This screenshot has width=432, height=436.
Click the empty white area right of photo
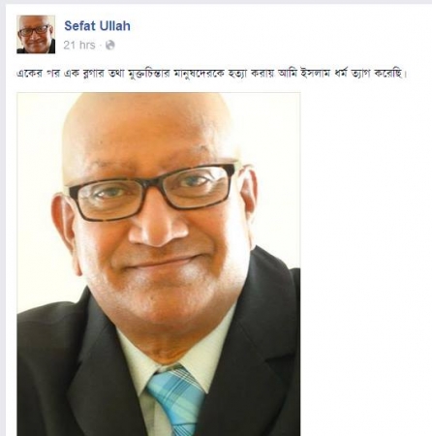[366, 259]
